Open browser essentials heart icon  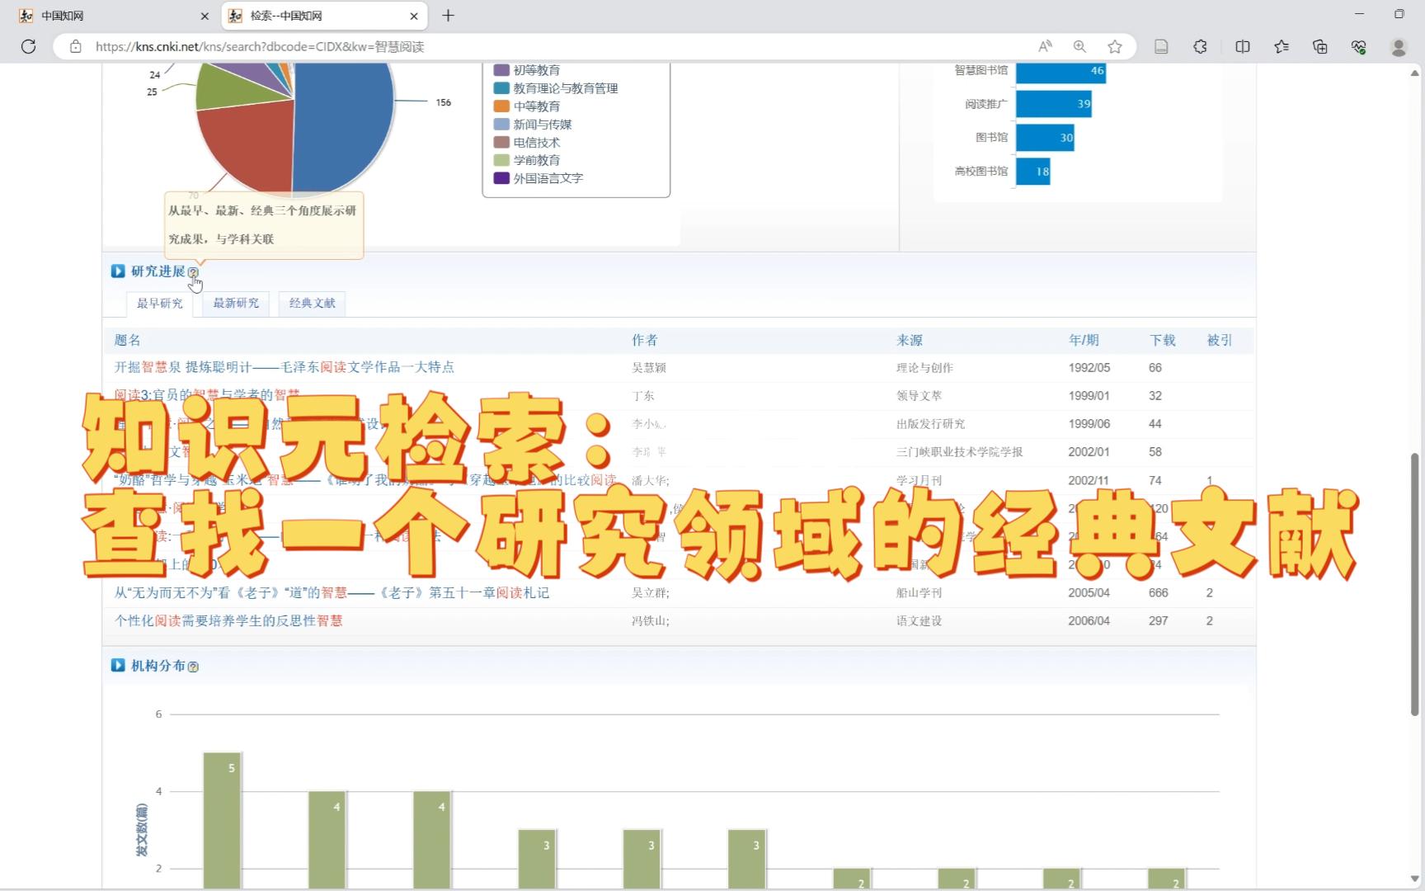(x=1359, y=47)
